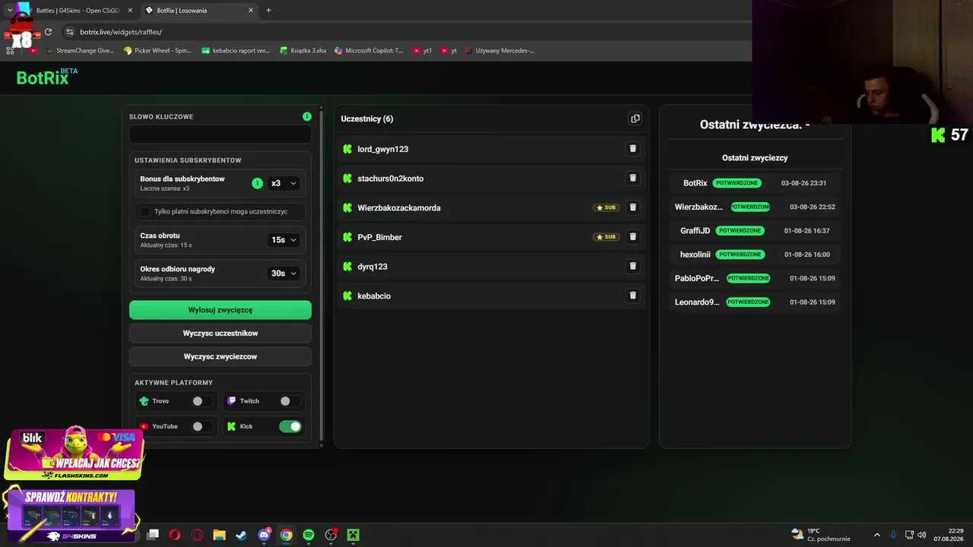Screen dimensions: 973x547
Task: Open the browser tab search dropdown
Action: 9,11
